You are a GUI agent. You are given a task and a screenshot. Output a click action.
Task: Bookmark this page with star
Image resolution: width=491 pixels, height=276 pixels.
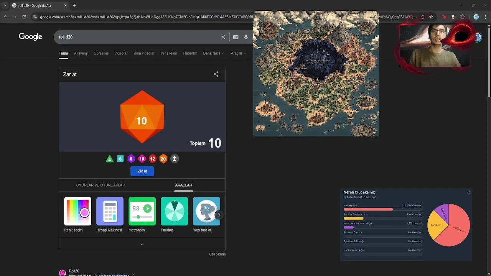pyautogui.click(x=431, y=17)
